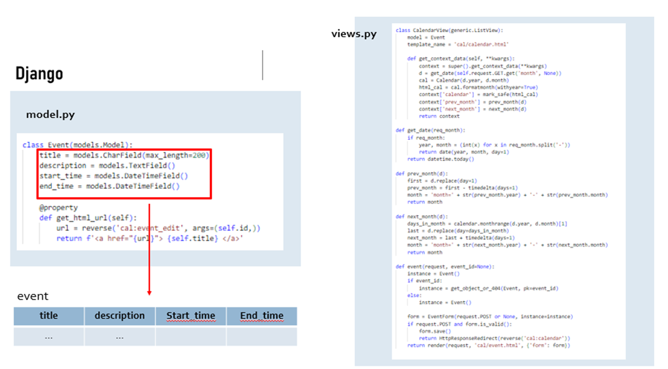
Task: Click 'return datetime.today()' line
Action: click(441, 159)
